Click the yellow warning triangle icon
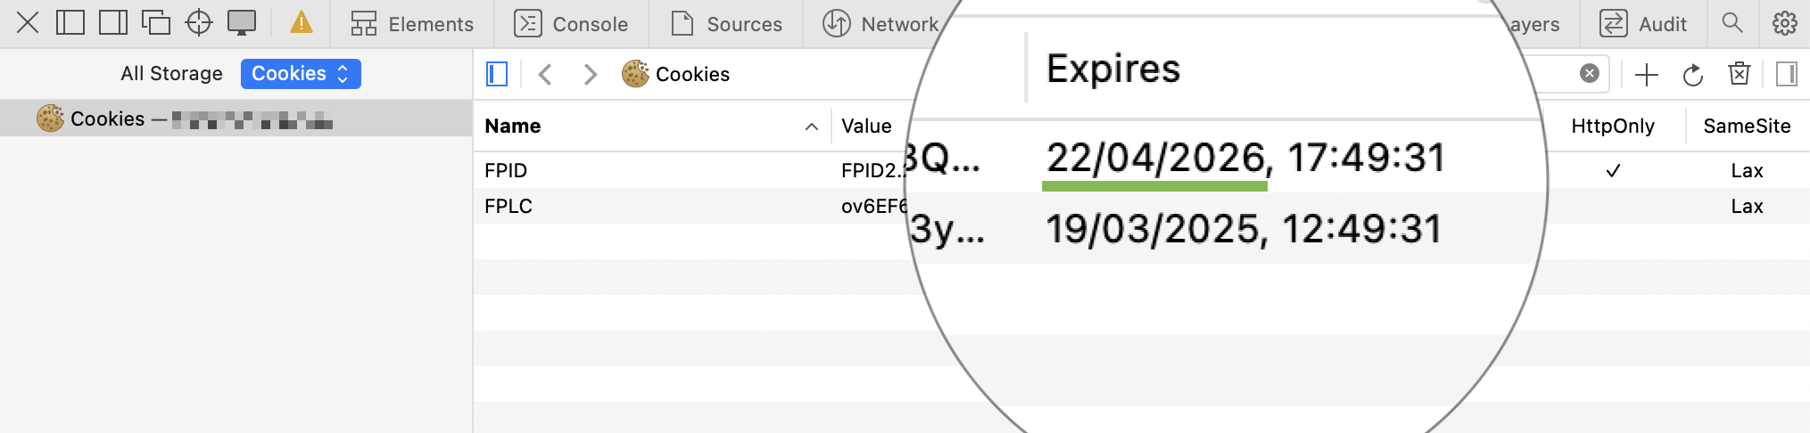Image resolution: width=1810 pixels, height=433 pixels. (302, 23)
